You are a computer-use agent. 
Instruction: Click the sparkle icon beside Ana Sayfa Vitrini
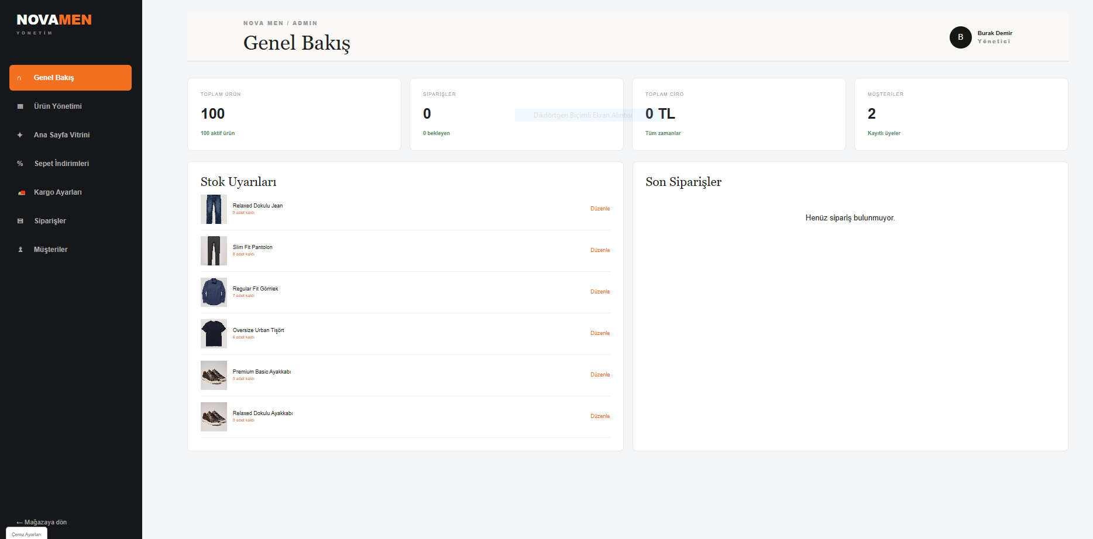tap(20, 135)
